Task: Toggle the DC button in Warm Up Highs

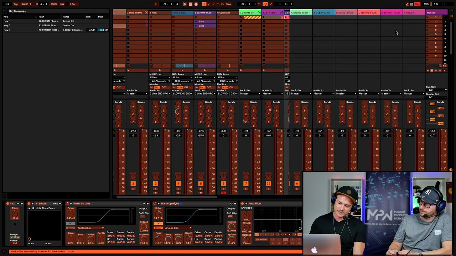Action: 159,223
